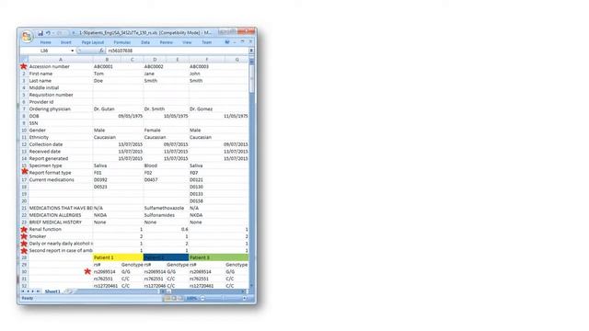Open the round Office Button menu
This screenshot has height=331, width=589.
pyautogui.click(x=27, y=37)
